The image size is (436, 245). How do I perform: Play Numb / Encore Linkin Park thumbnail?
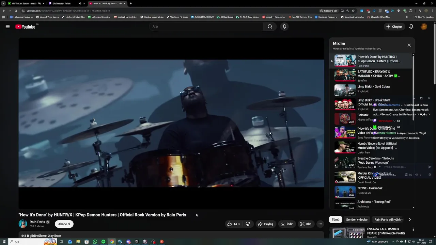(345, 147)
